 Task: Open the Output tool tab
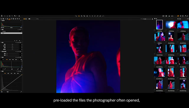pos(17,19)
